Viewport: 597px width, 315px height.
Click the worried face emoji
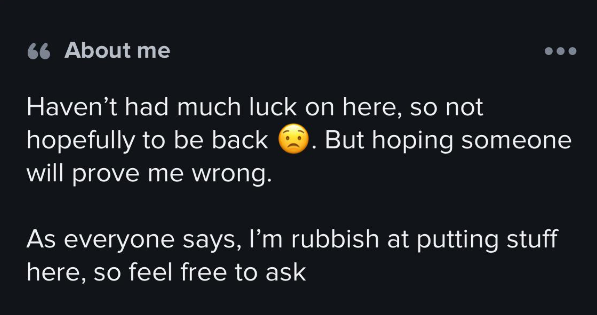293,139
